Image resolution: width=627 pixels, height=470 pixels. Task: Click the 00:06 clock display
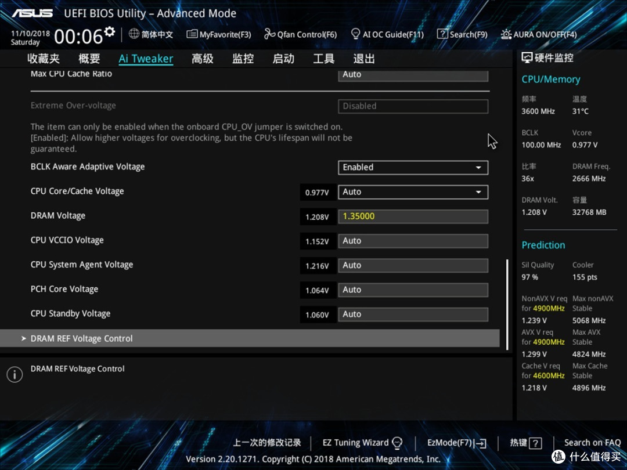78,37
